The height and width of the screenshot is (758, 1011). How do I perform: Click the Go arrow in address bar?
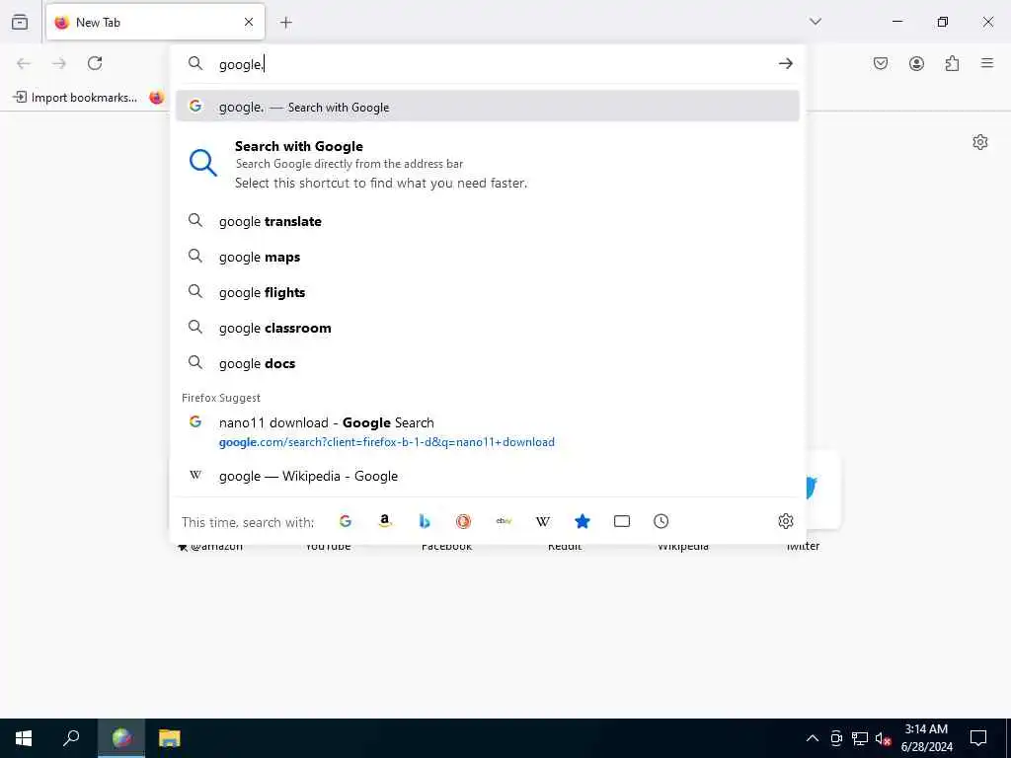(785, 63)
